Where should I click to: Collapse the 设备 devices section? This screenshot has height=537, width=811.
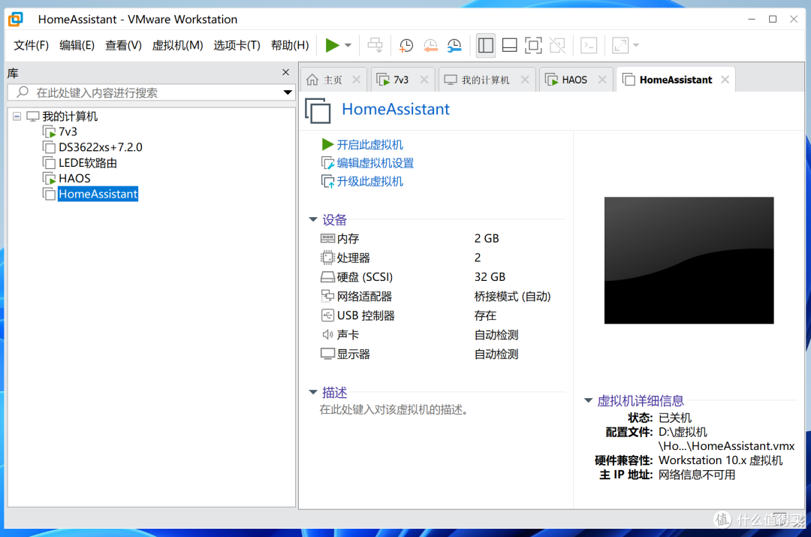tap(313, 219)
